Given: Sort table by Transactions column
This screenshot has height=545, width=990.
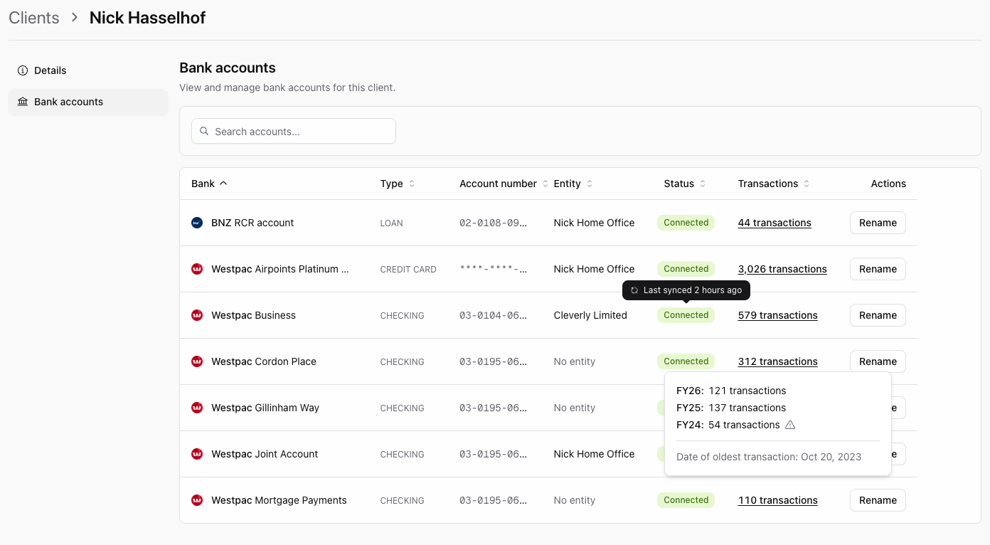Looking at the screenshot, I should pos(774,184).
